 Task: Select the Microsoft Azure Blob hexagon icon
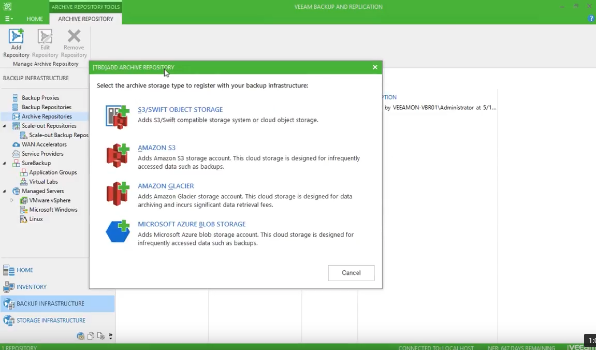point(118,231)
